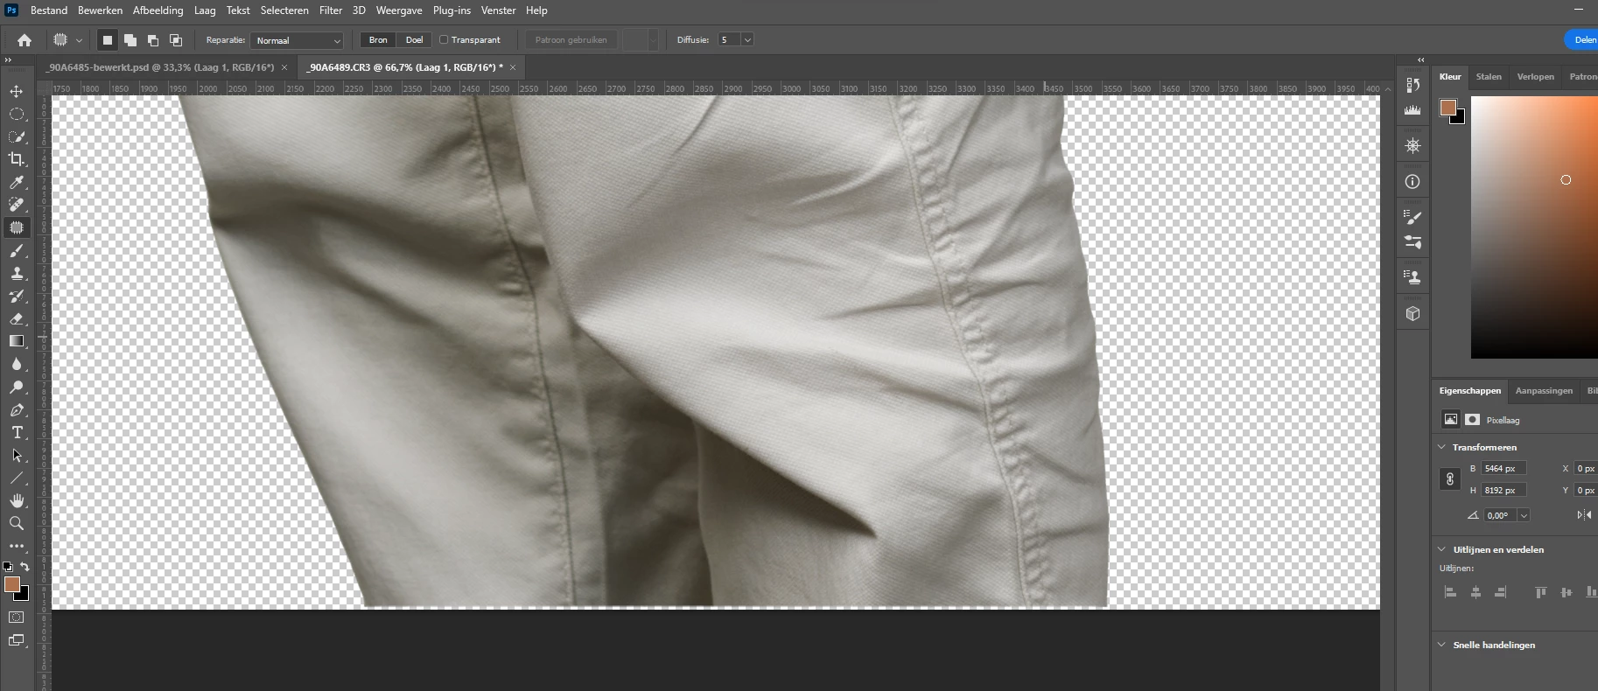The image size is (1598, 691).
Task: Select the Type tool
Action: tap(17, 433)
